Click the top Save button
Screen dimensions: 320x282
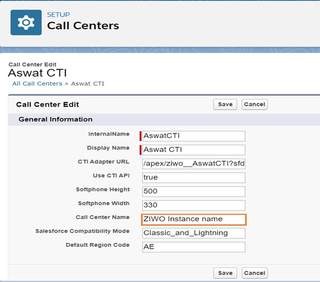point(225,104)
